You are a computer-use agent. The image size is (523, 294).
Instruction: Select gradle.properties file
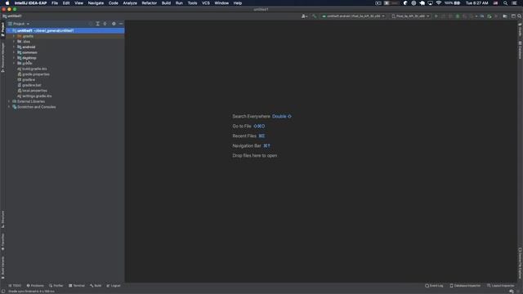coord(34,74)
